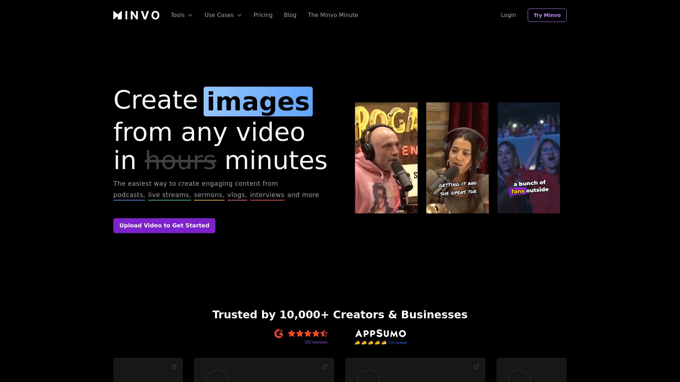Click the AppSumo logo
This screenshot has height=382, width=680.
[381, 334]
